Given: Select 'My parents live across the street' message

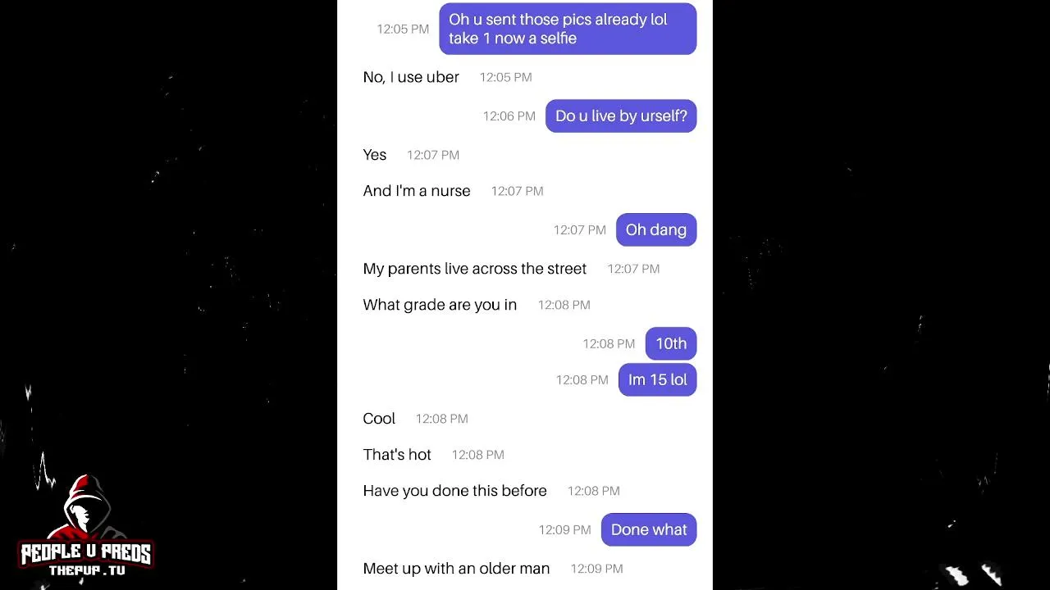Looking at the screenshot, I should pyautogui.click(x=475, y=269).
